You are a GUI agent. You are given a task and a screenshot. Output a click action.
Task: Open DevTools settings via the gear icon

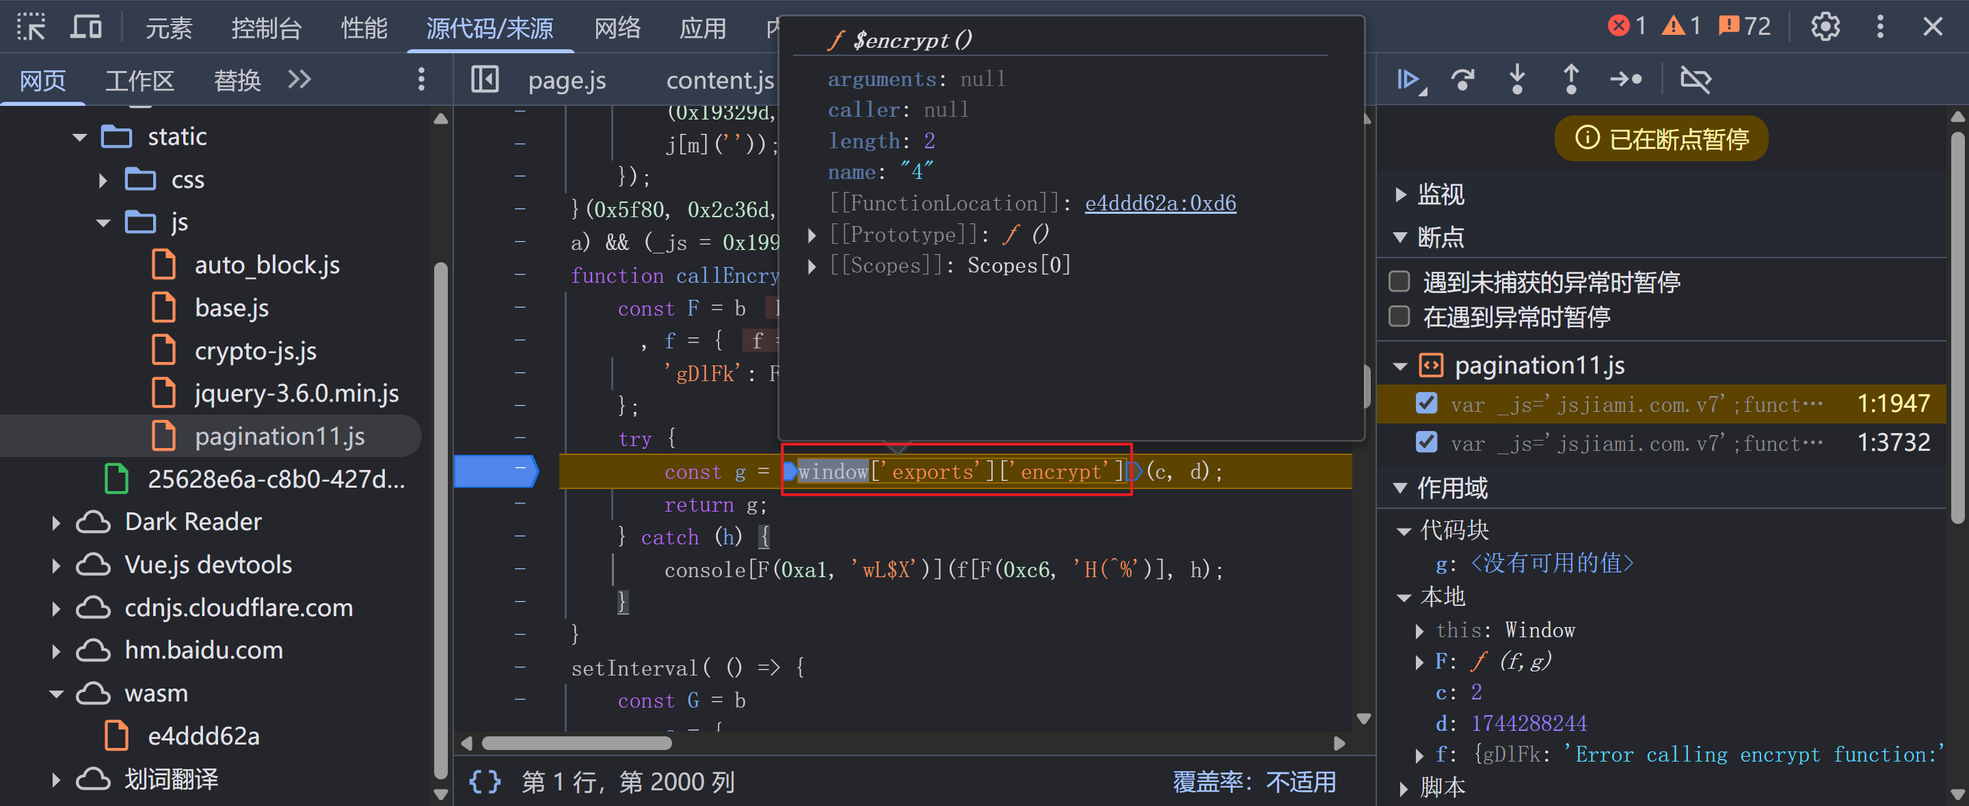[x=1825, y=27]
